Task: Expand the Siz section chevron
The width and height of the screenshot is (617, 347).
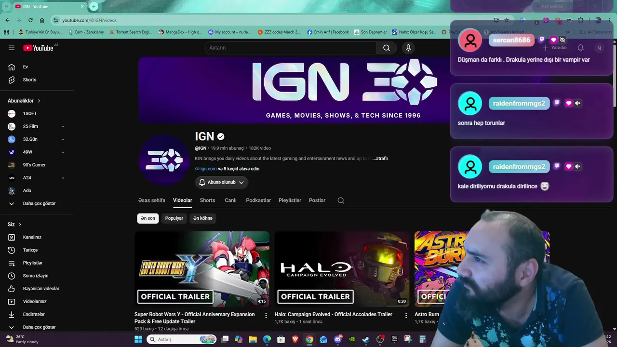Action: coord(20,225)
